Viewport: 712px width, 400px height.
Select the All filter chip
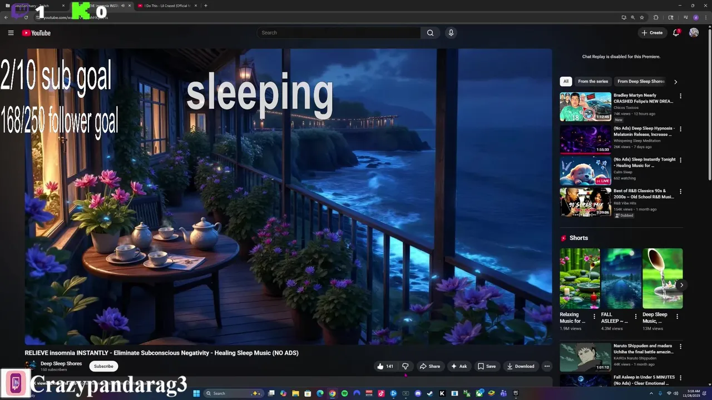point(566,81)
